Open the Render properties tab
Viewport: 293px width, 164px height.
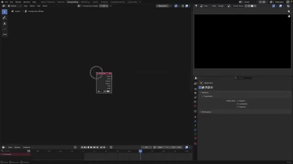pos(195,89)
